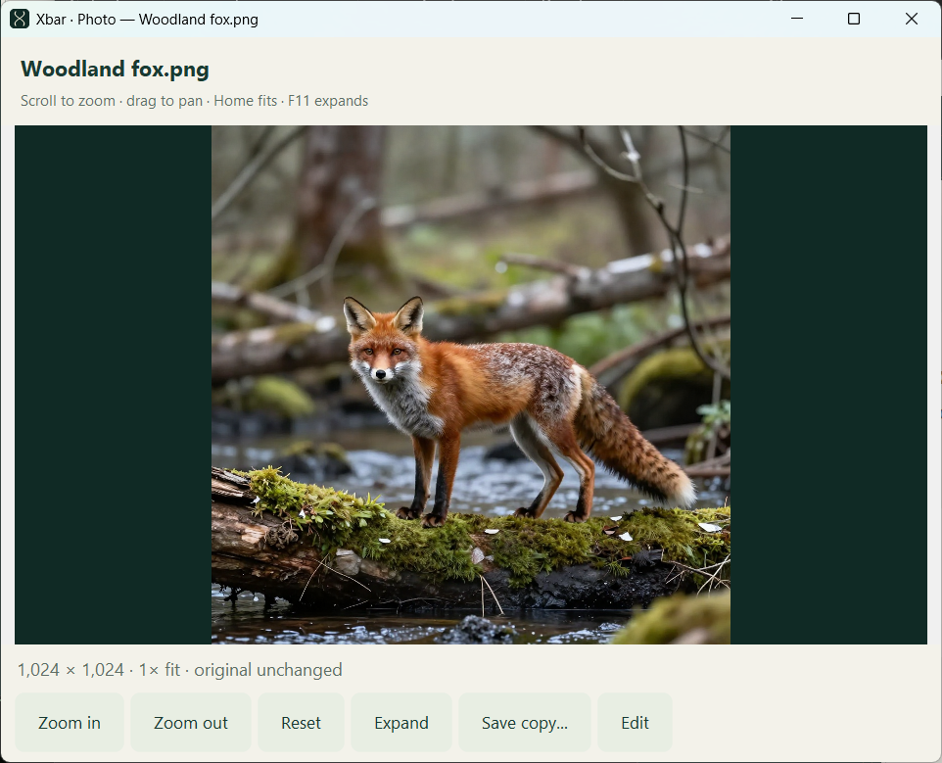Minimize the Xbar Photo window
The width and height of the screenshot is (942, 763).
click(797, 19)
